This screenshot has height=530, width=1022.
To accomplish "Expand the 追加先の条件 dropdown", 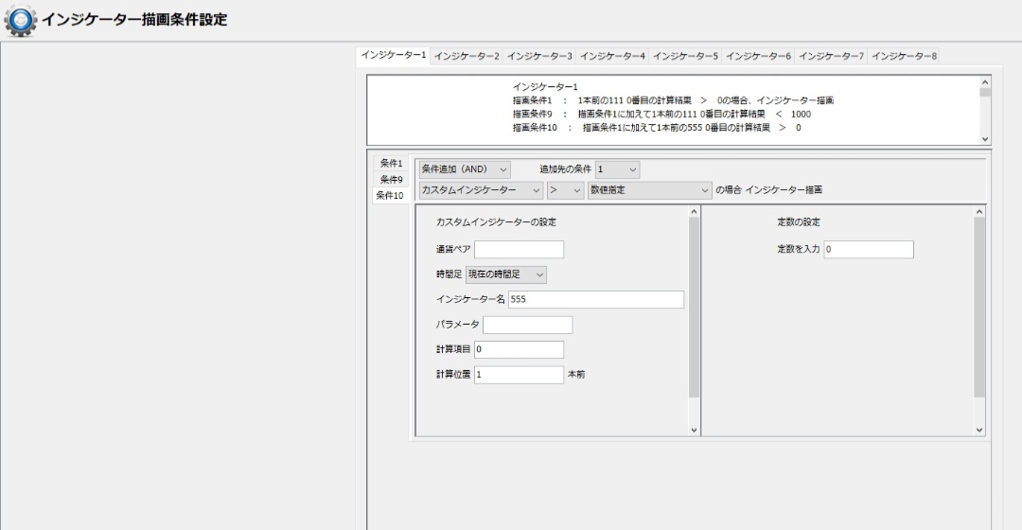I will click(617, 169).
